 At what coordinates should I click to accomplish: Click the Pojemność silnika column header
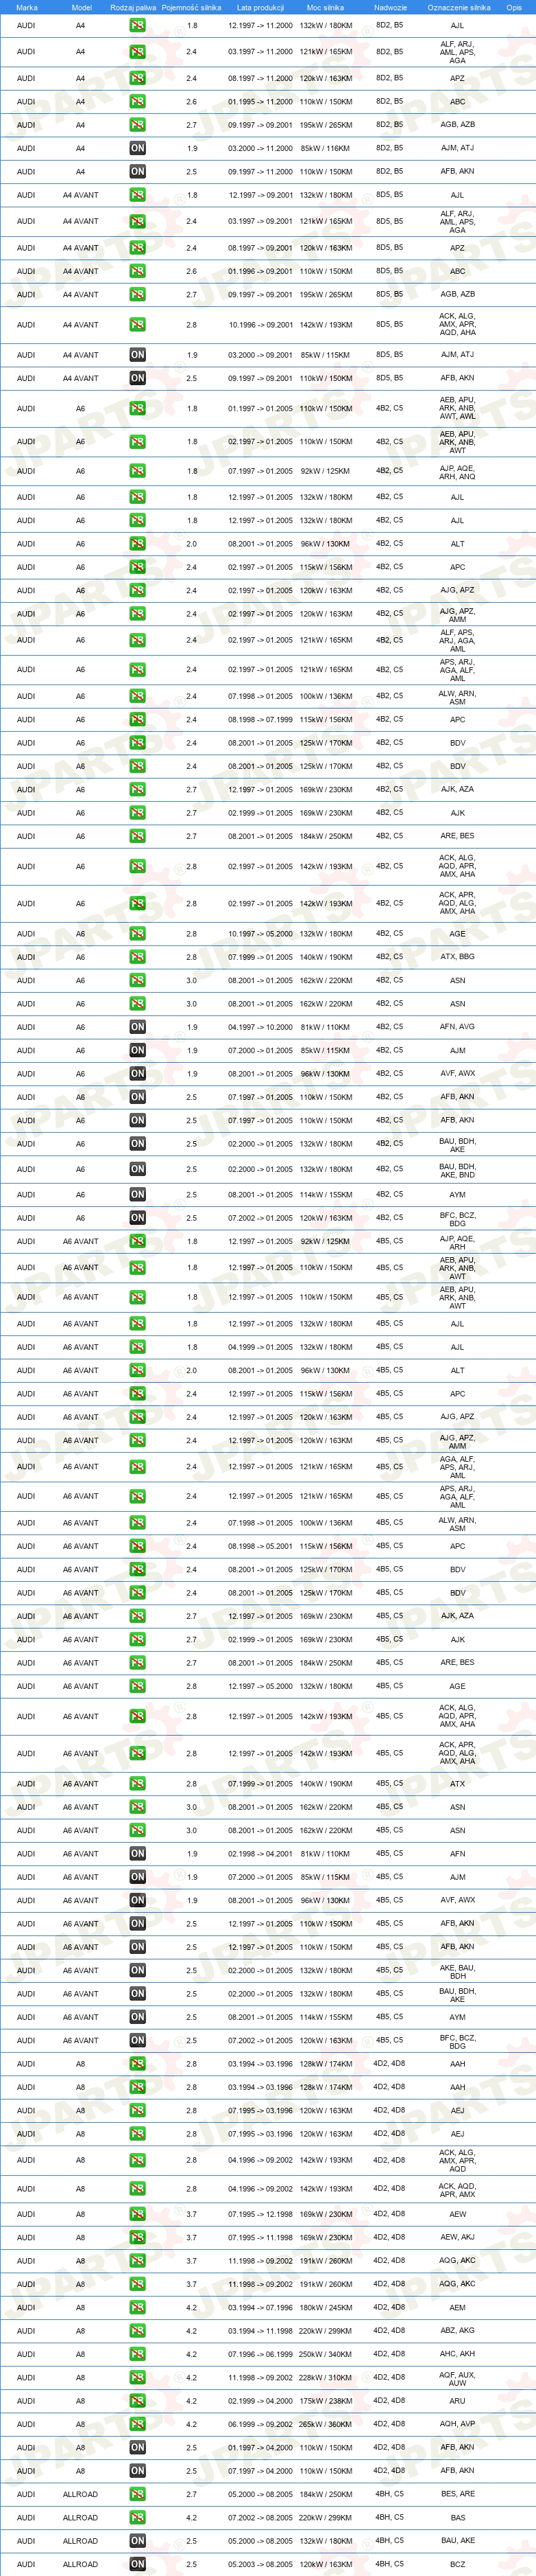192,7
